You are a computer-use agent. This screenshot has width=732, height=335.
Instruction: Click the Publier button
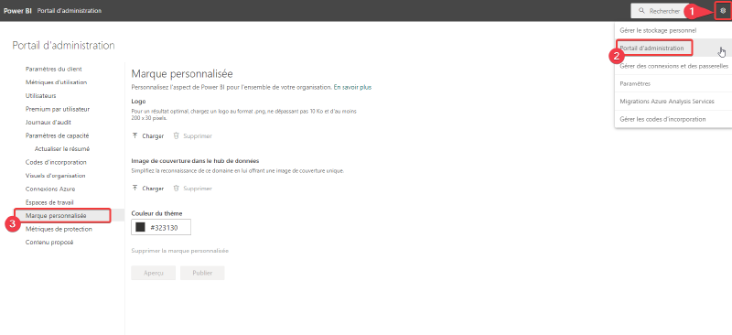click(x=202, y=274)
